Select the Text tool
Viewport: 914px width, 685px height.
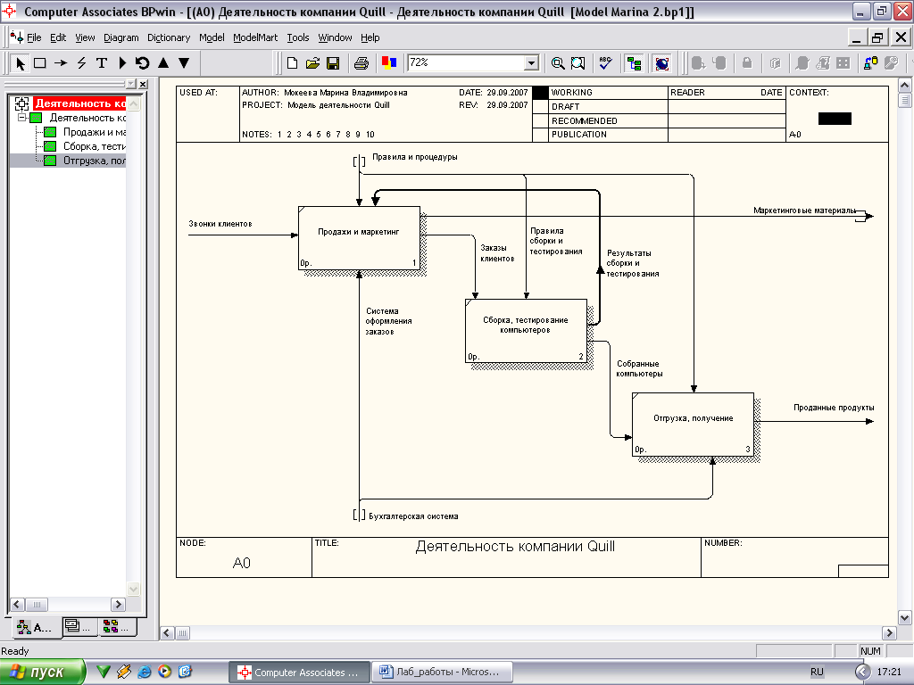pyautogui.click(x=102, y=63)
